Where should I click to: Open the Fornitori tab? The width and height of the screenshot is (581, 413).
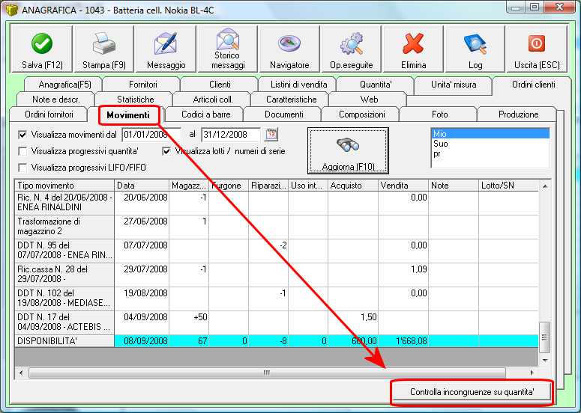142,85
